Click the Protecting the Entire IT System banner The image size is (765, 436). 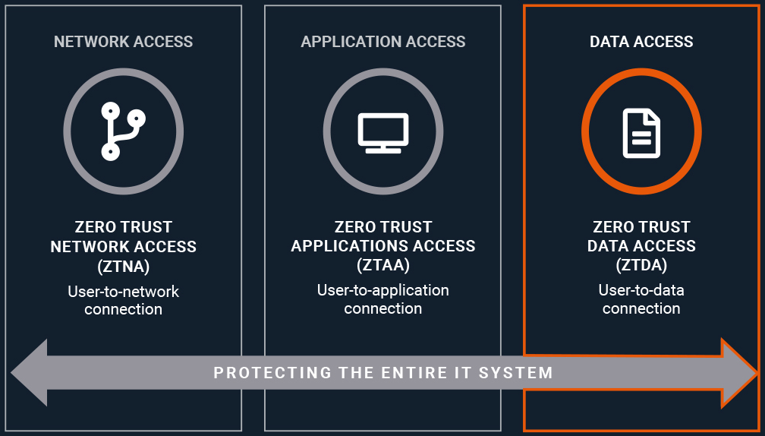coord(382,373)
